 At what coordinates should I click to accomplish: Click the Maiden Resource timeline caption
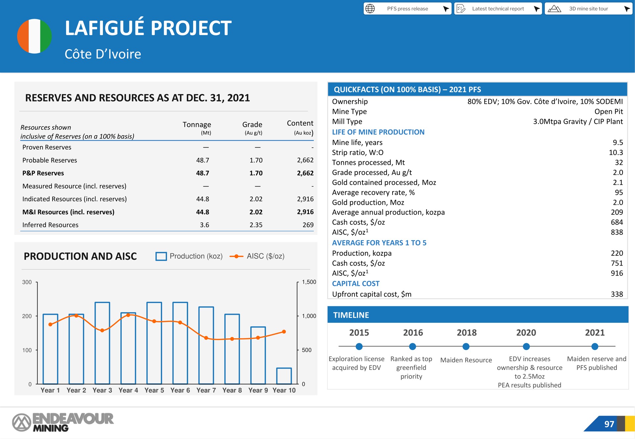[466, 360]
